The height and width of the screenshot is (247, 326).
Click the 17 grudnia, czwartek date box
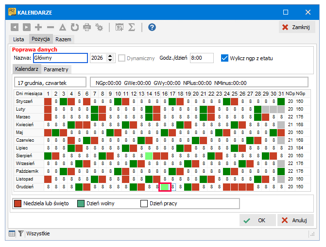[x=50, y=82]
